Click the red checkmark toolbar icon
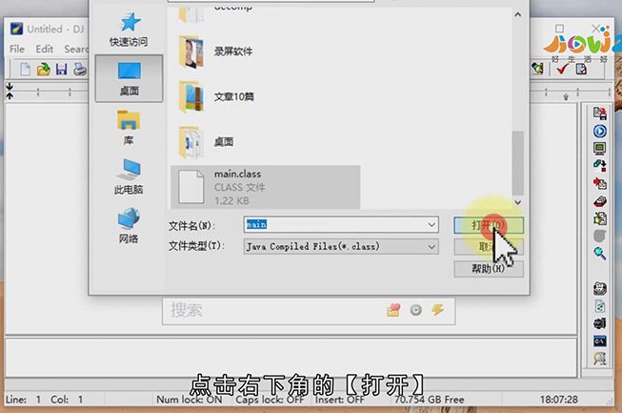Viewport: 622px width, 413px height. [562, 69]
